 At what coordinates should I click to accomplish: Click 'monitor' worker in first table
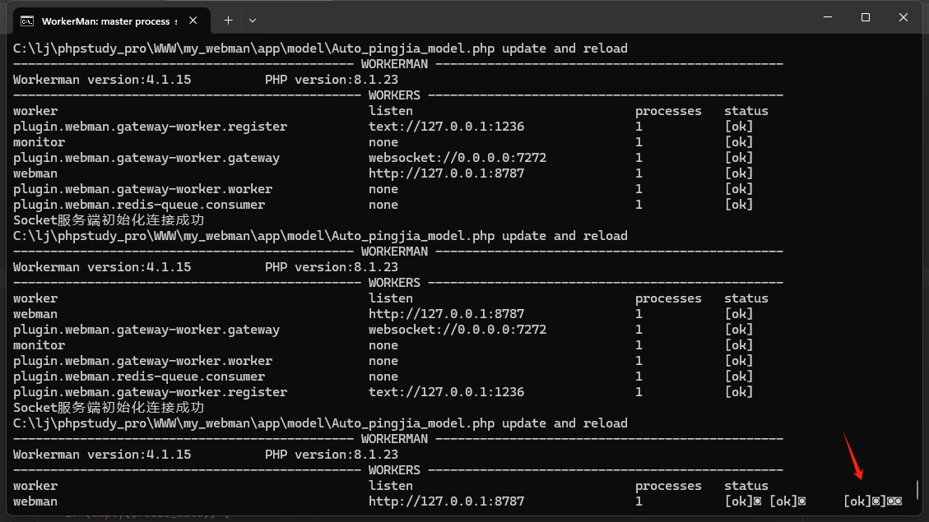[x=39, y=142]
